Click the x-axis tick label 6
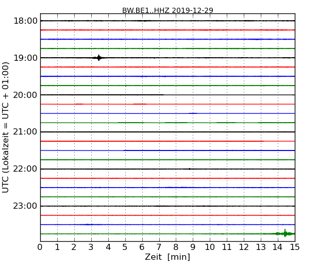Image resolution: width=335 pixels, height=268 pixels. (142, 247)
